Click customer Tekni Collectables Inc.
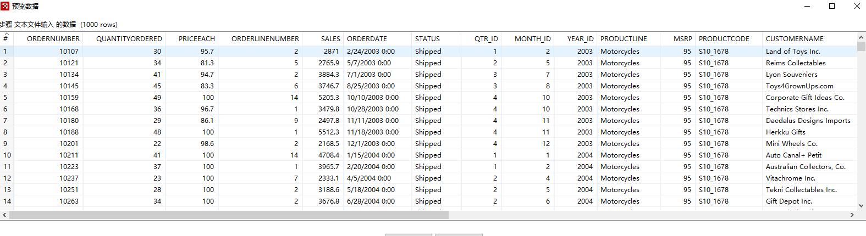Image resolution: width=866 pixels, height=236 pixels. pos(801,190)
